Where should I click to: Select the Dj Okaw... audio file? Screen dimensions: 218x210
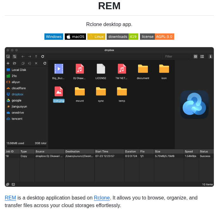[80, 71]
